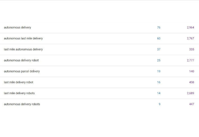Viewport: 199px width, 137px height.
Task: Click the 2,767 impressions value
Action: click(190, 38)
